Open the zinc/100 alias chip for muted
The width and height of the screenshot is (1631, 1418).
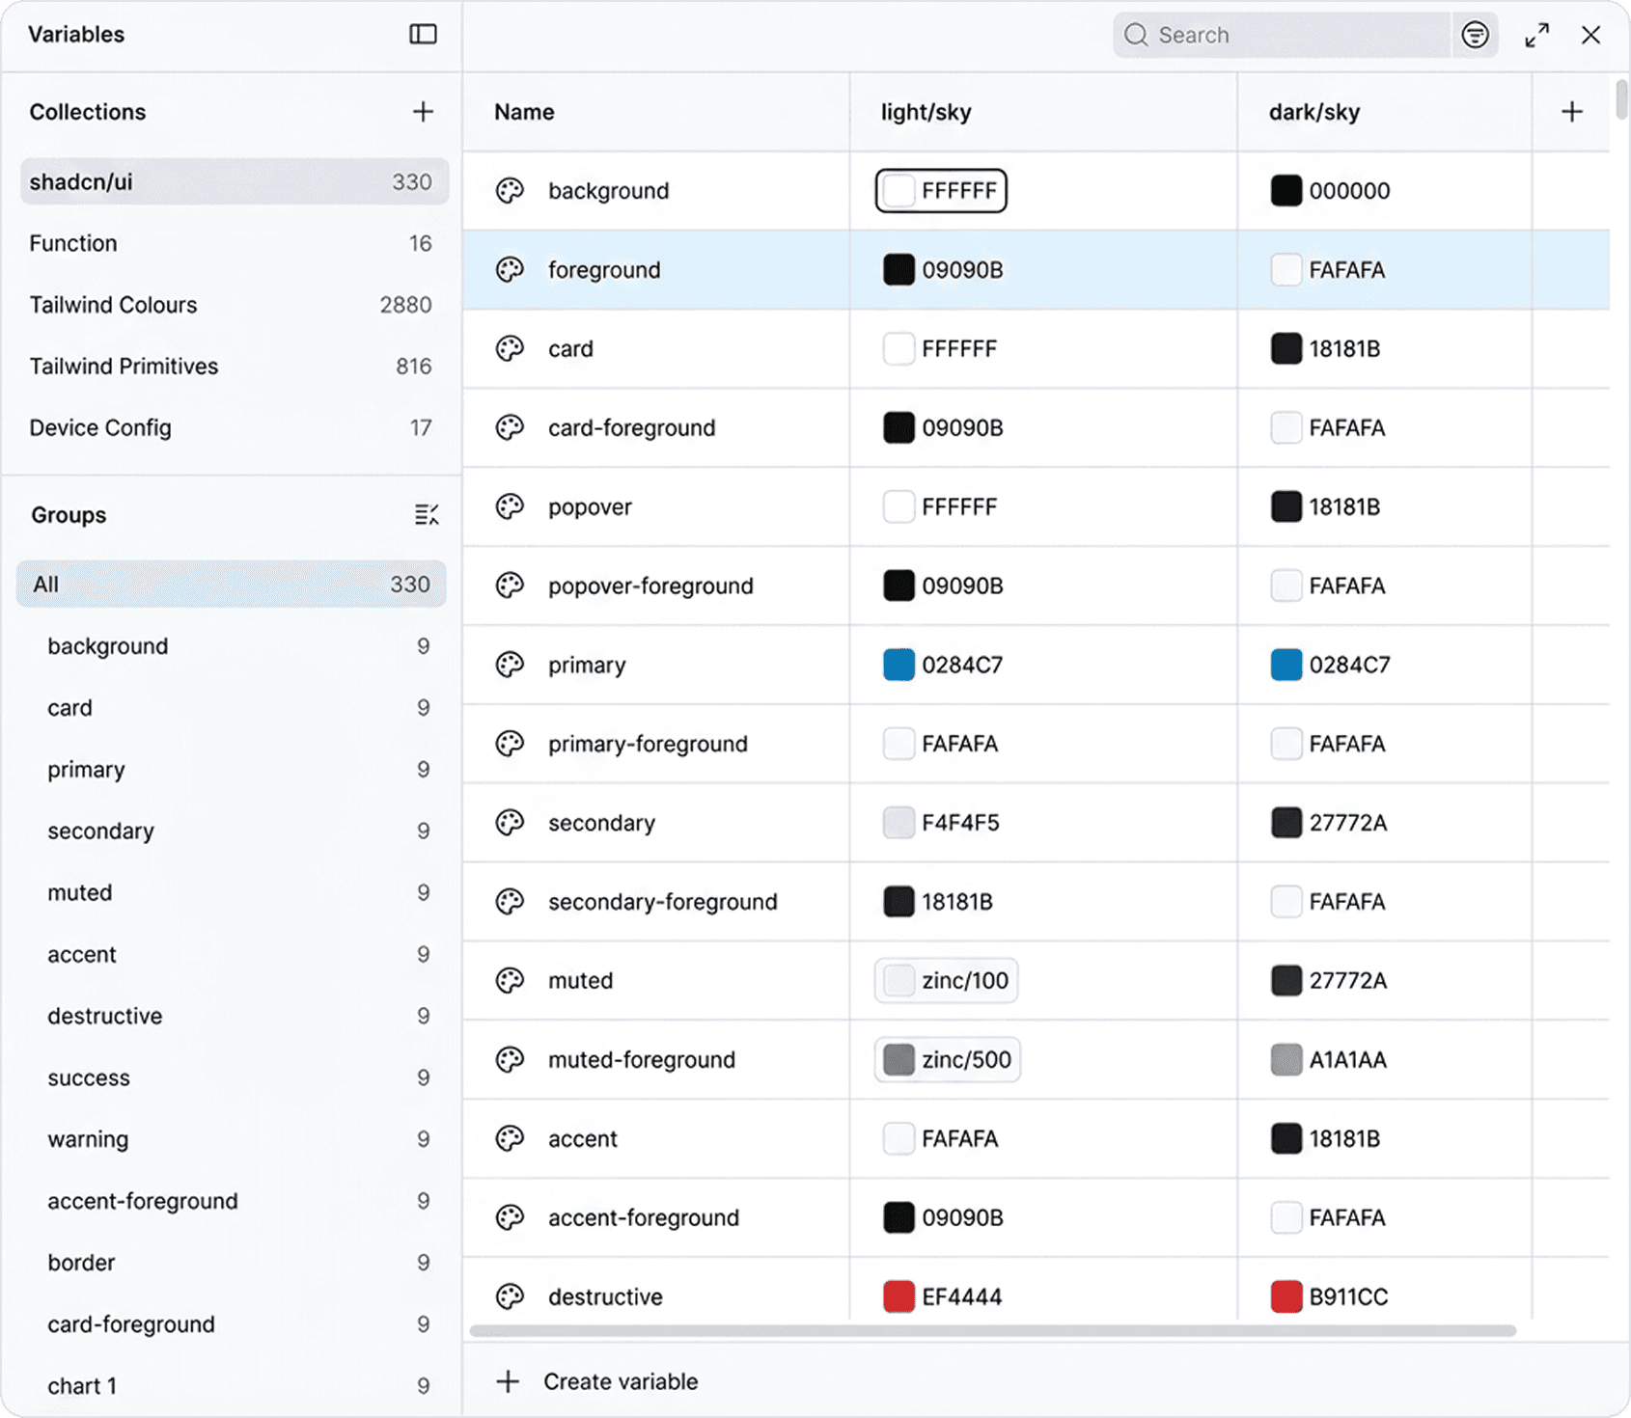click(x=946, y=981)
